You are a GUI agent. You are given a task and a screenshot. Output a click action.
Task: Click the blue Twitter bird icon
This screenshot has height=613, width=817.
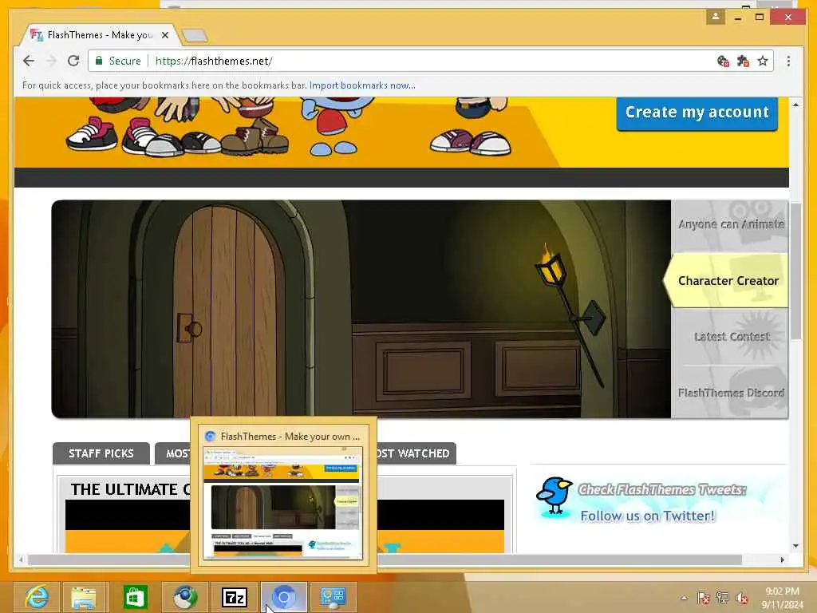(x=555, y=496)
